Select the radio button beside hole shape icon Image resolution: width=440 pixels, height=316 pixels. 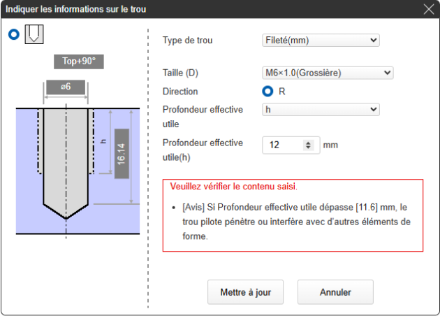pos(14,34)
